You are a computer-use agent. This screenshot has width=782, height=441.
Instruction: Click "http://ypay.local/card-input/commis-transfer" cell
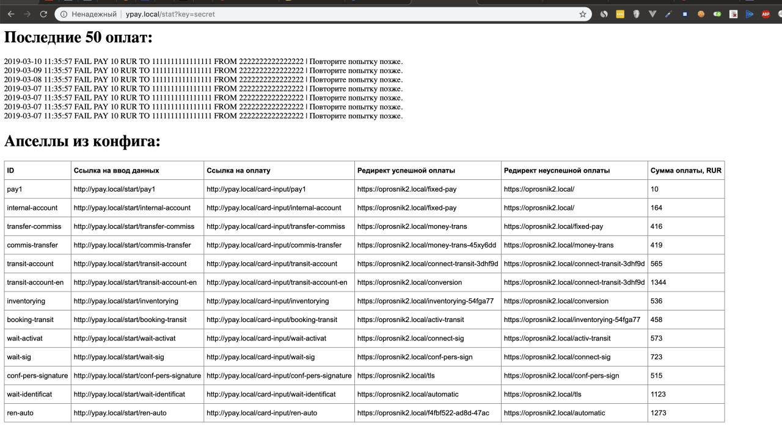point(279,245)
